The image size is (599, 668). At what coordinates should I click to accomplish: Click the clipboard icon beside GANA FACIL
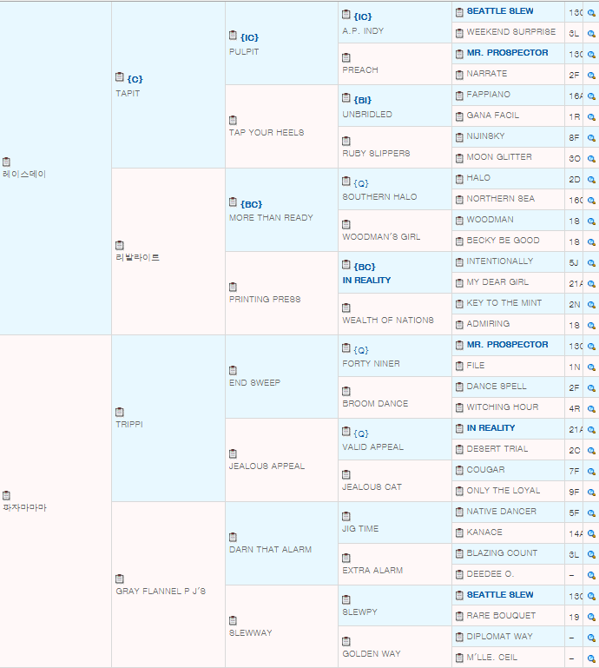coord(459,116)
